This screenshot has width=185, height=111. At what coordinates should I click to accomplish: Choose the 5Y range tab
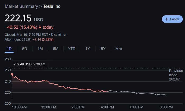point(103,49)
